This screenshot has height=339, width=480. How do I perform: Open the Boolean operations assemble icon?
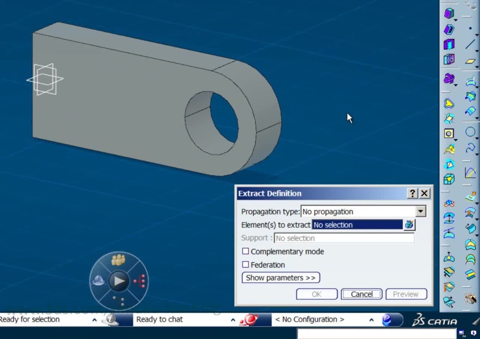449,78
